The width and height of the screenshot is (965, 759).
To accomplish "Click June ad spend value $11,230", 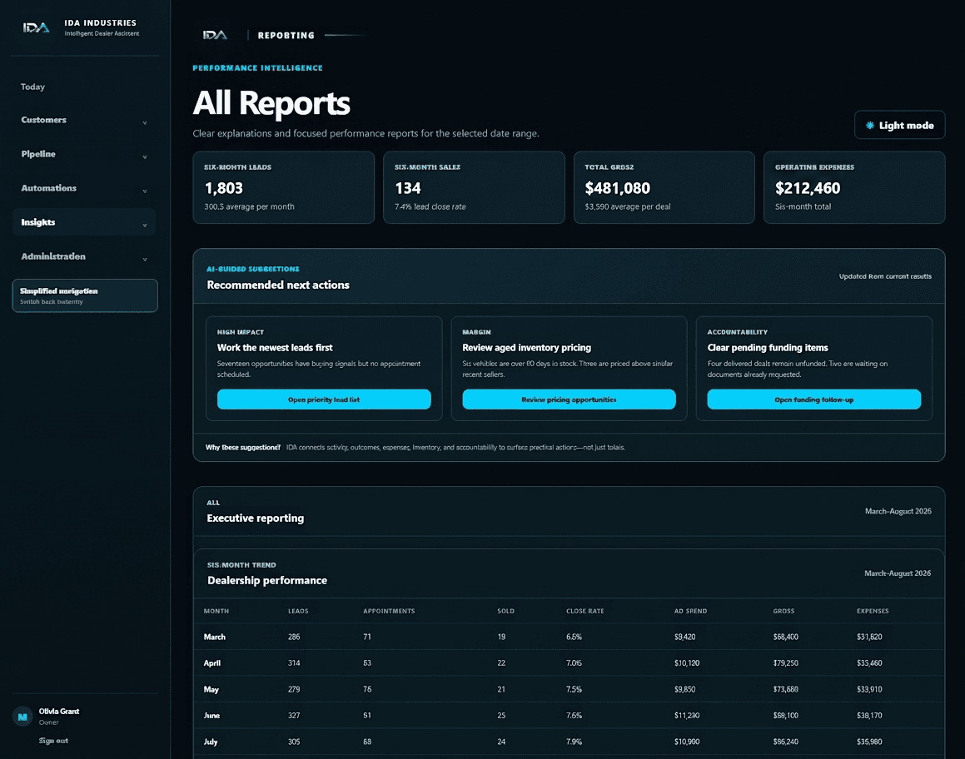I will [x=687, y=716].
